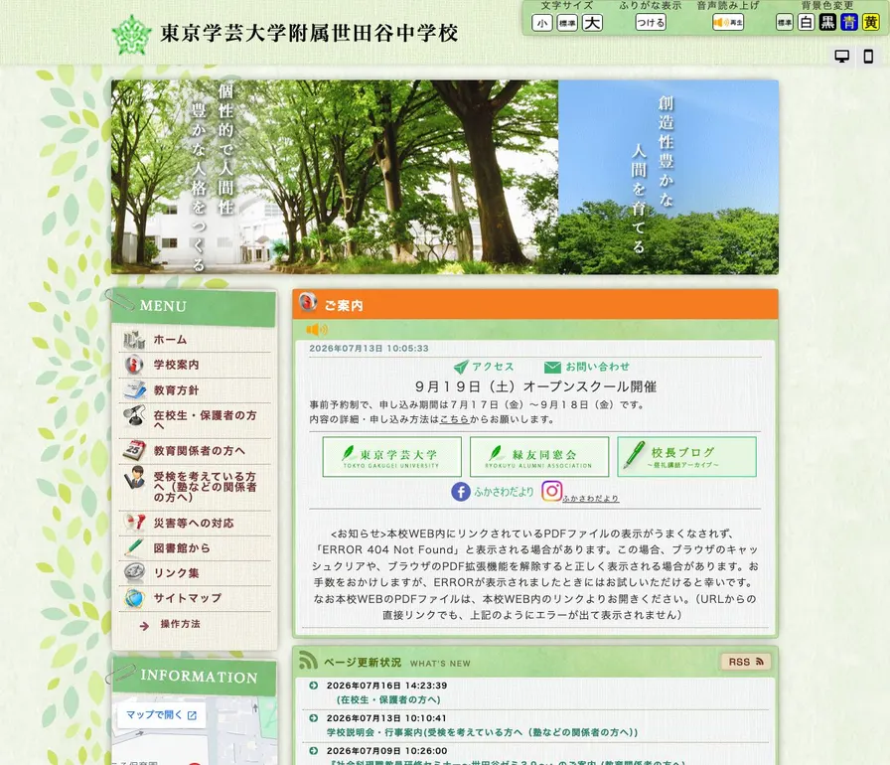
Task: Switch to mobile view phone icon
Action: tap(868, 57)
